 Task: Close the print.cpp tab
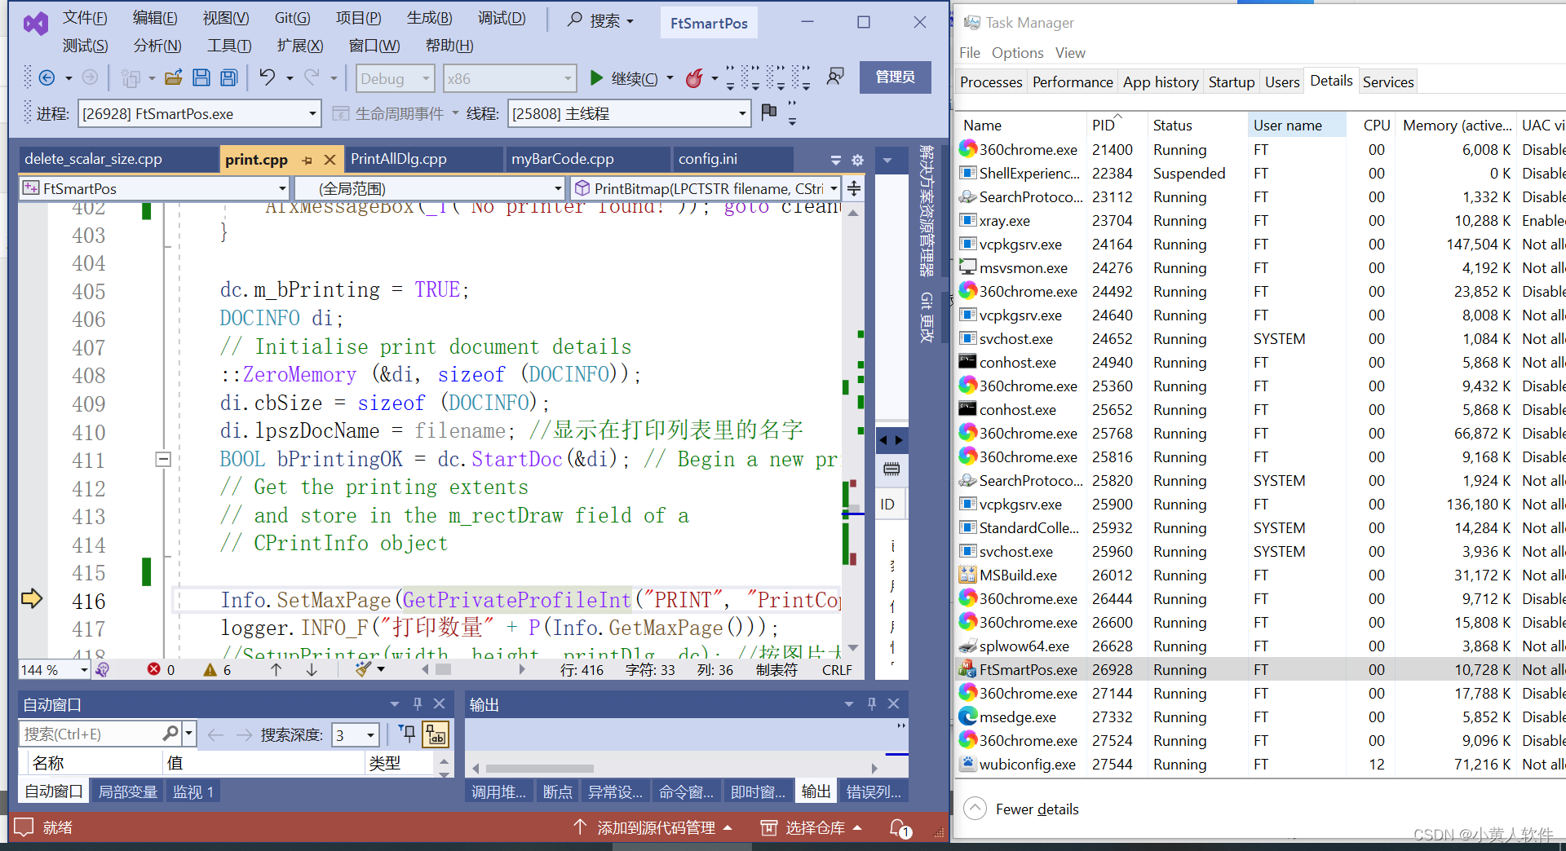pyautogui.click(x=330, y=160)
